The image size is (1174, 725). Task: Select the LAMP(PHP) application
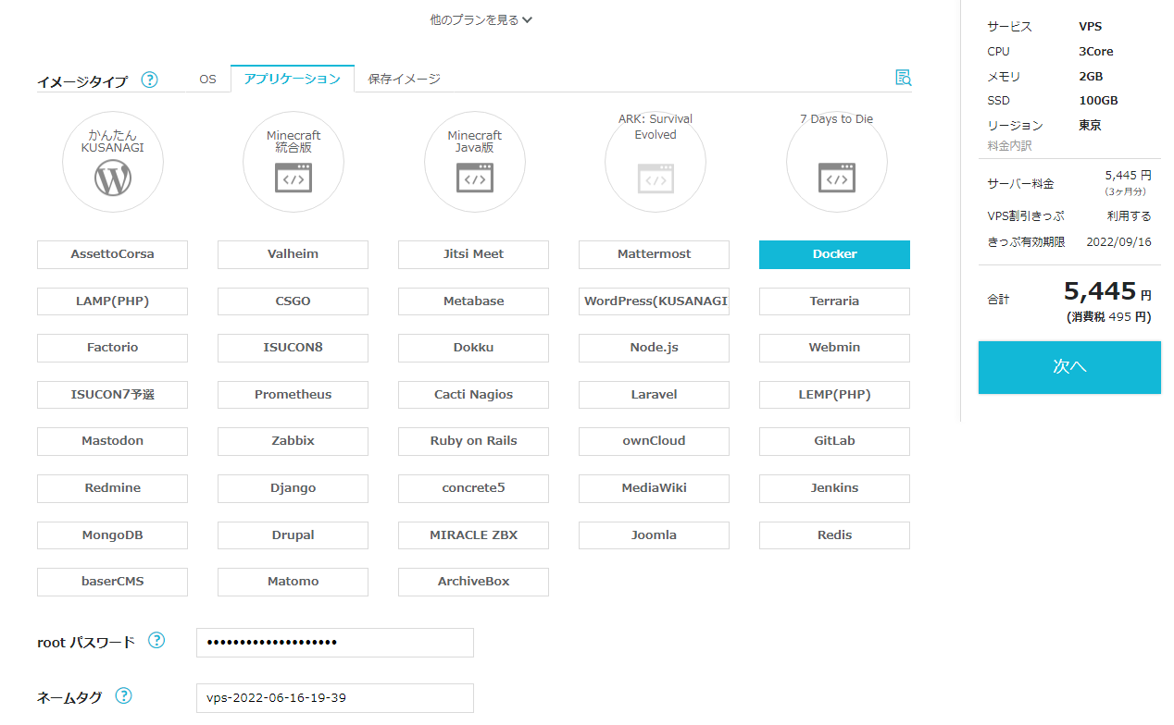(112, 301)
